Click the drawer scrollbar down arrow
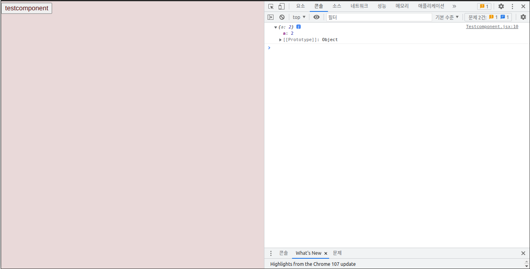Viewport: 530px width, 269px height. (526, 266)
